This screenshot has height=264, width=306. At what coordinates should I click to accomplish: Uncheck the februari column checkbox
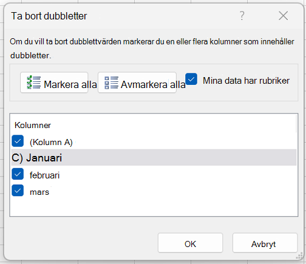point(18,174)
